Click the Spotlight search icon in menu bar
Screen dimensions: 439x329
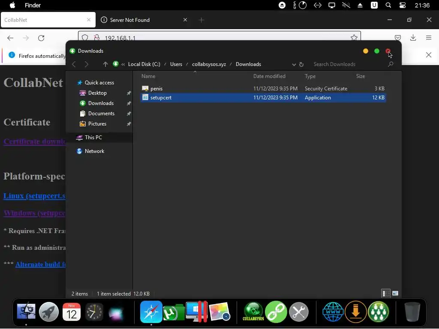click(388, 5)
